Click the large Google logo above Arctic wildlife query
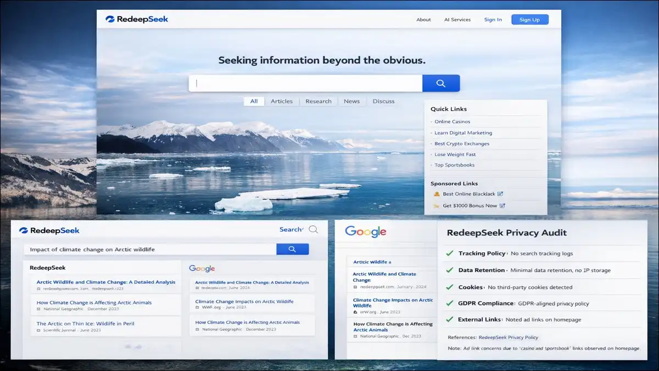 tap(366, 231)
